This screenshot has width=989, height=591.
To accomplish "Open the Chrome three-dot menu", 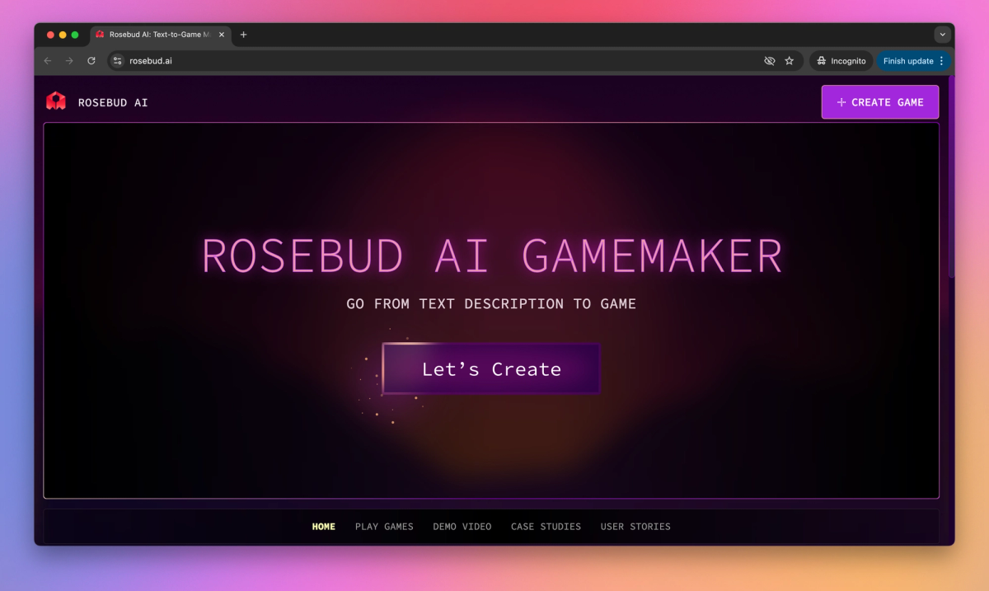I will (942, 61).
